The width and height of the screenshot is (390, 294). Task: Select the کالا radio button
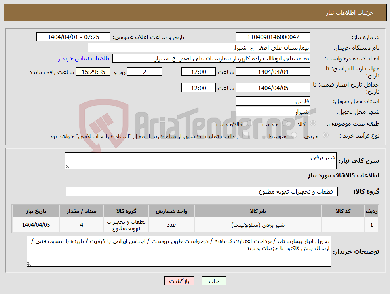click(x=313, y=123)
